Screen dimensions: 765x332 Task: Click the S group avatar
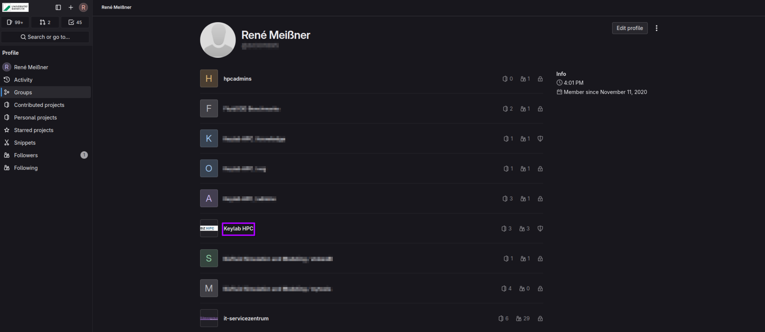coord(209,258)
